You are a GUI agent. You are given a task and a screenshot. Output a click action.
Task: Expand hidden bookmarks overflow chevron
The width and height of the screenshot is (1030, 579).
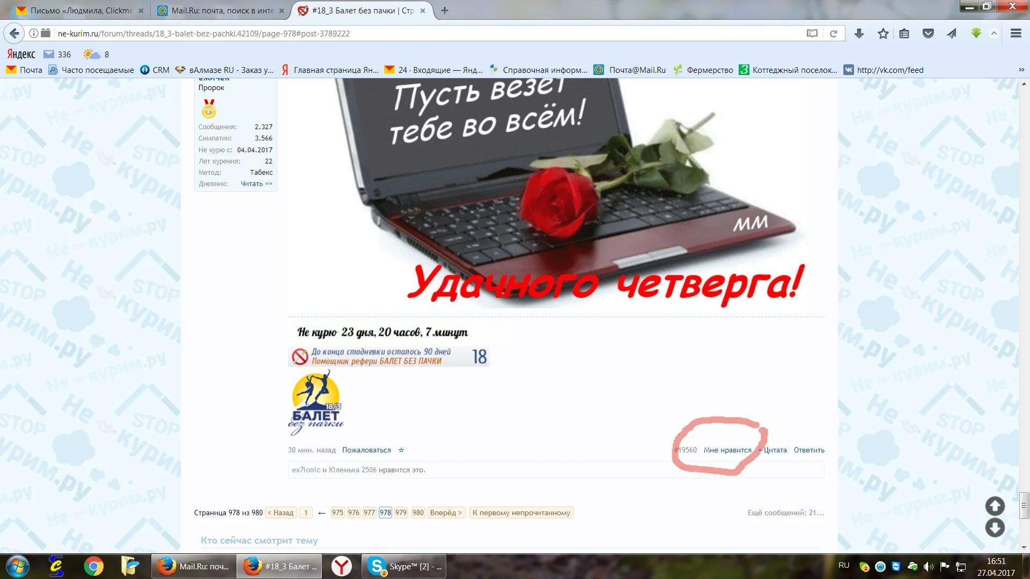[1021, 70]
